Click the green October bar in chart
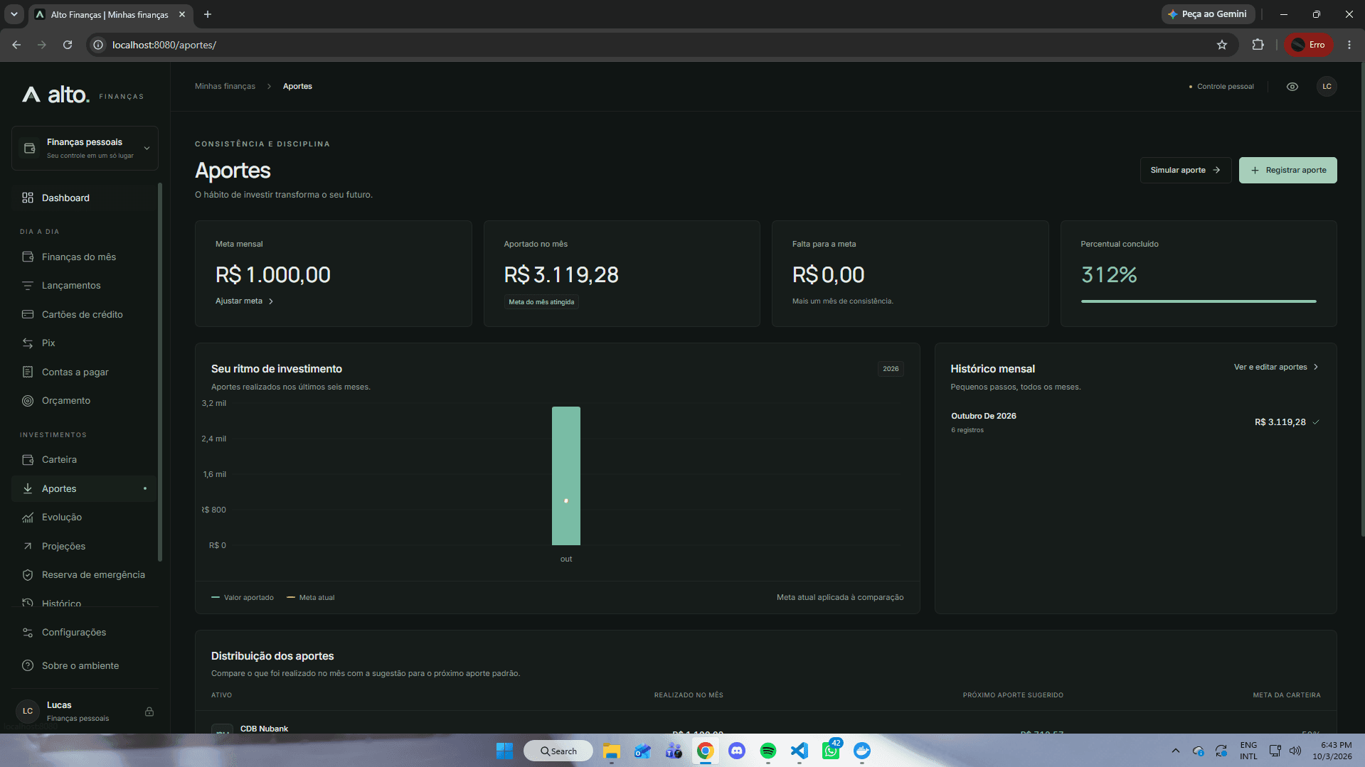The image size is (1365, 767). (x=566, y=476)
